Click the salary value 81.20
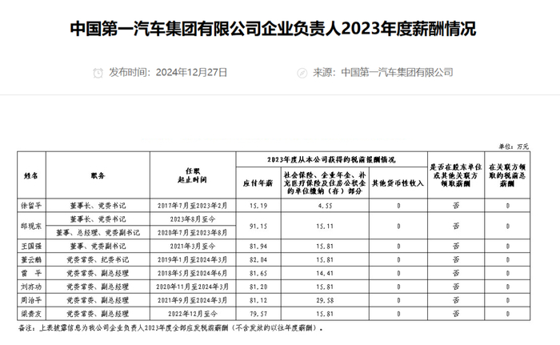This screenshot has width=560, height=345. tap(258, 287)
